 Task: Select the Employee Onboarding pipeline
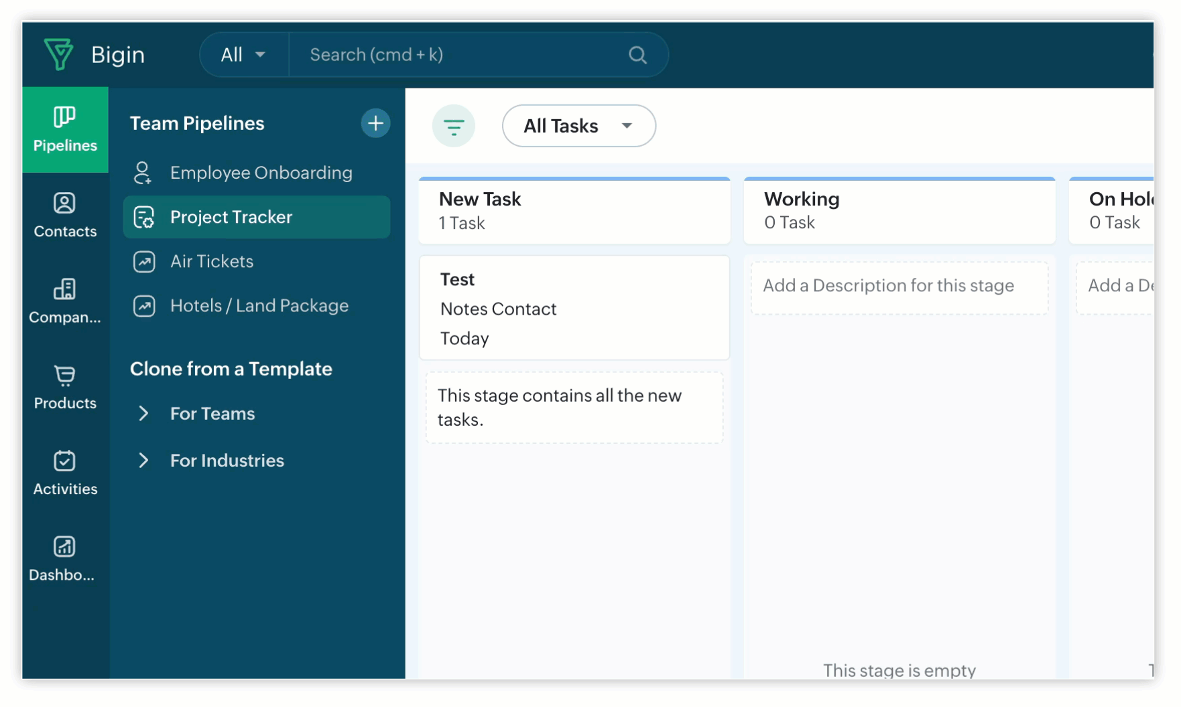(257, 173)
